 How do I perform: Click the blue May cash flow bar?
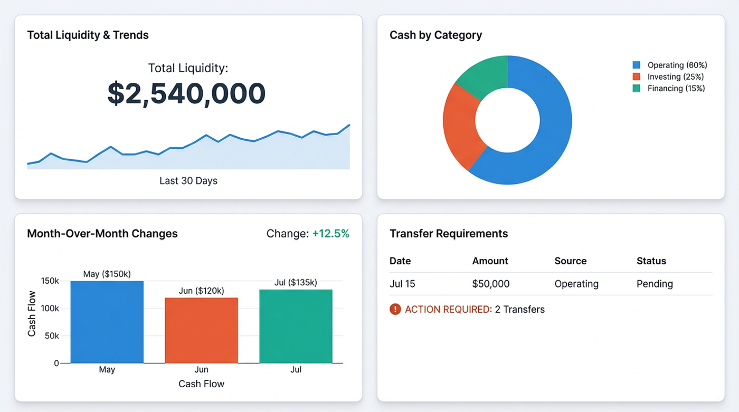pos(107,322)
